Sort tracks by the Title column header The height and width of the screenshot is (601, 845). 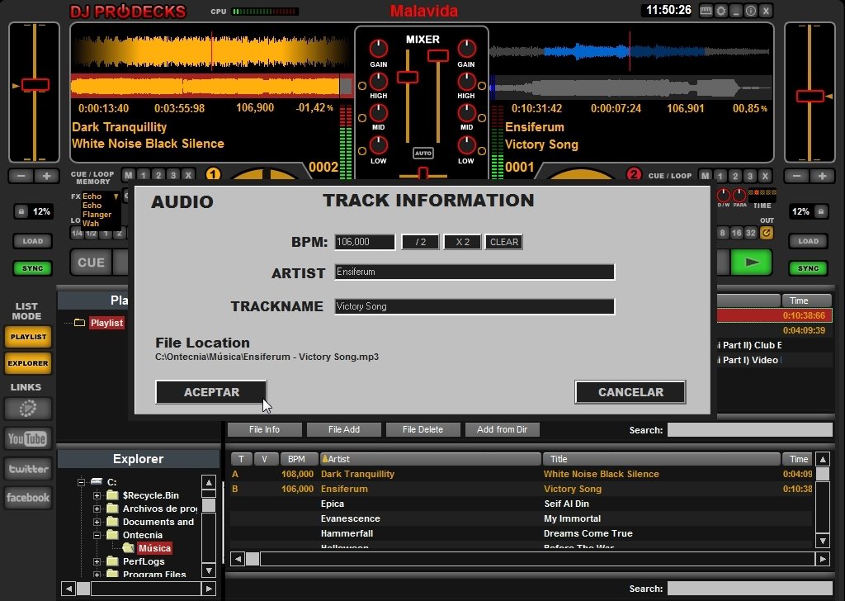(662, 459)
